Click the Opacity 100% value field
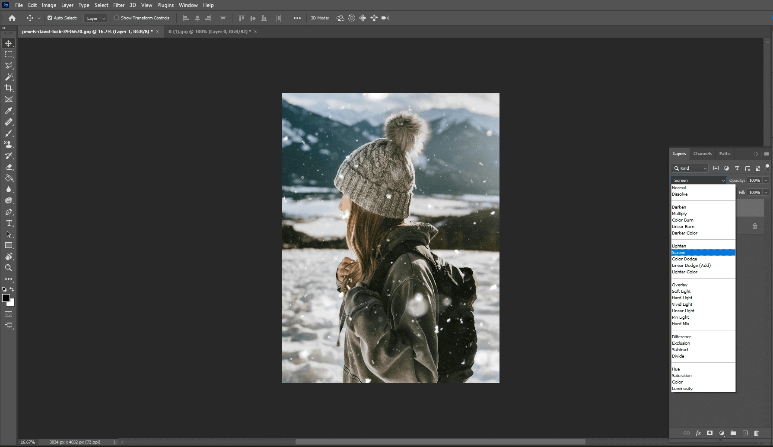Viewport: 773px width, 447px height. (x=754, y=181)
